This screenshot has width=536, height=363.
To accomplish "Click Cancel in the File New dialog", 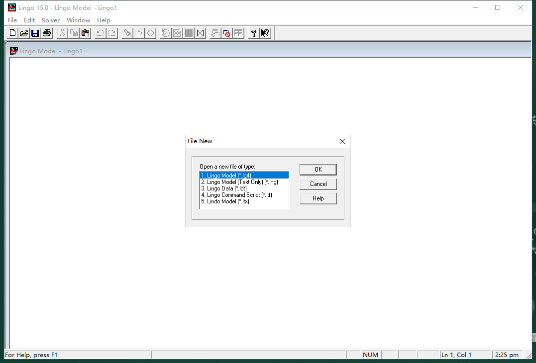I will pyautogui.click(x=318, y=183).
